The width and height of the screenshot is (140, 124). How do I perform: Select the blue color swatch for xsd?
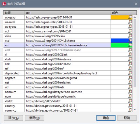pyautogui.click(x=119, y=40)
